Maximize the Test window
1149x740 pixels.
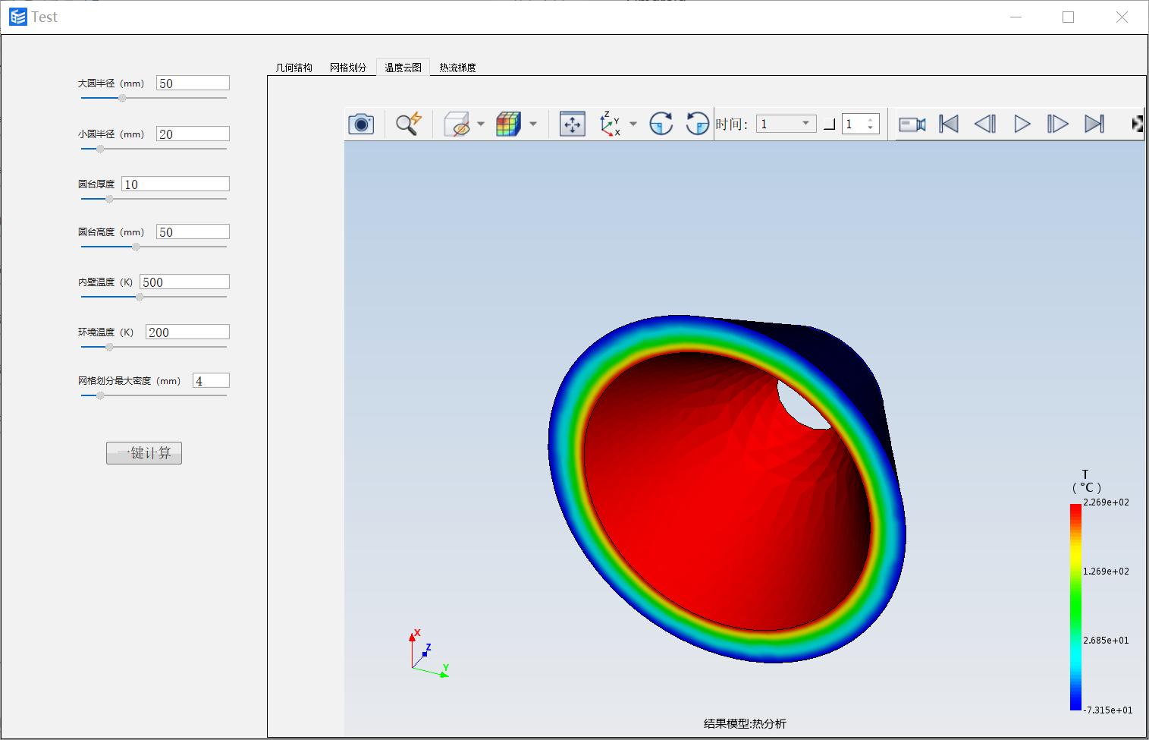coord(1069,17)
